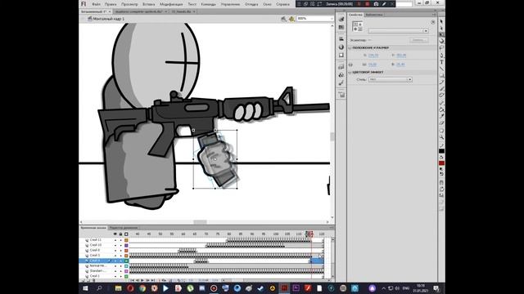524x294 pixels.
Task: Select the Brush tool
Action: tap(441, 89)
